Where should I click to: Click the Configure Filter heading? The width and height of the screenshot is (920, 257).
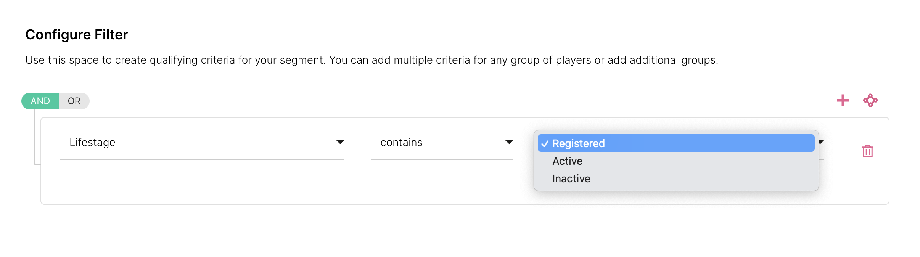coord(77,35)
